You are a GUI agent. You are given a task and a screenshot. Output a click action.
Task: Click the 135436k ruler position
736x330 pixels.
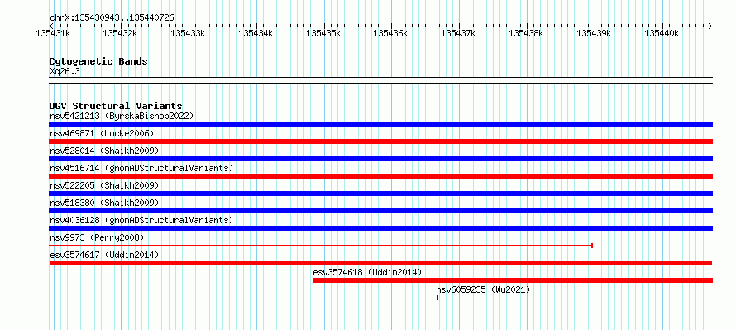pos(390,33)
